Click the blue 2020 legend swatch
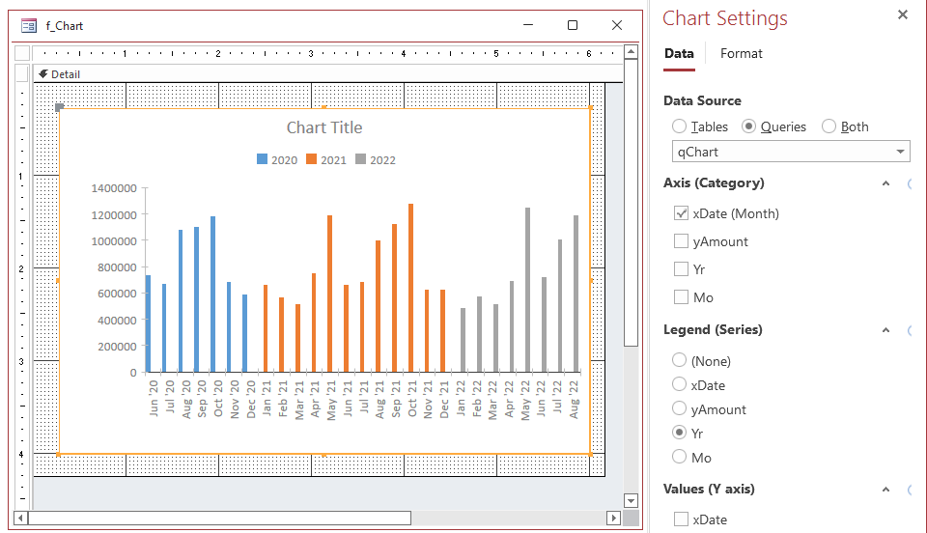This screenshot has width=927, height=533. 263,160
